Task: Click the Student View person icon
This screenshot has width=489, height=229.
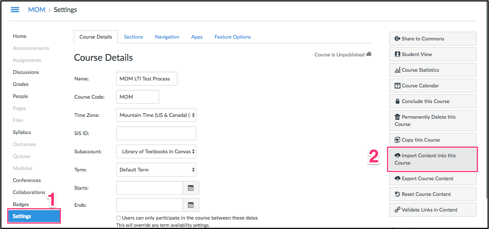Action: 397,54
